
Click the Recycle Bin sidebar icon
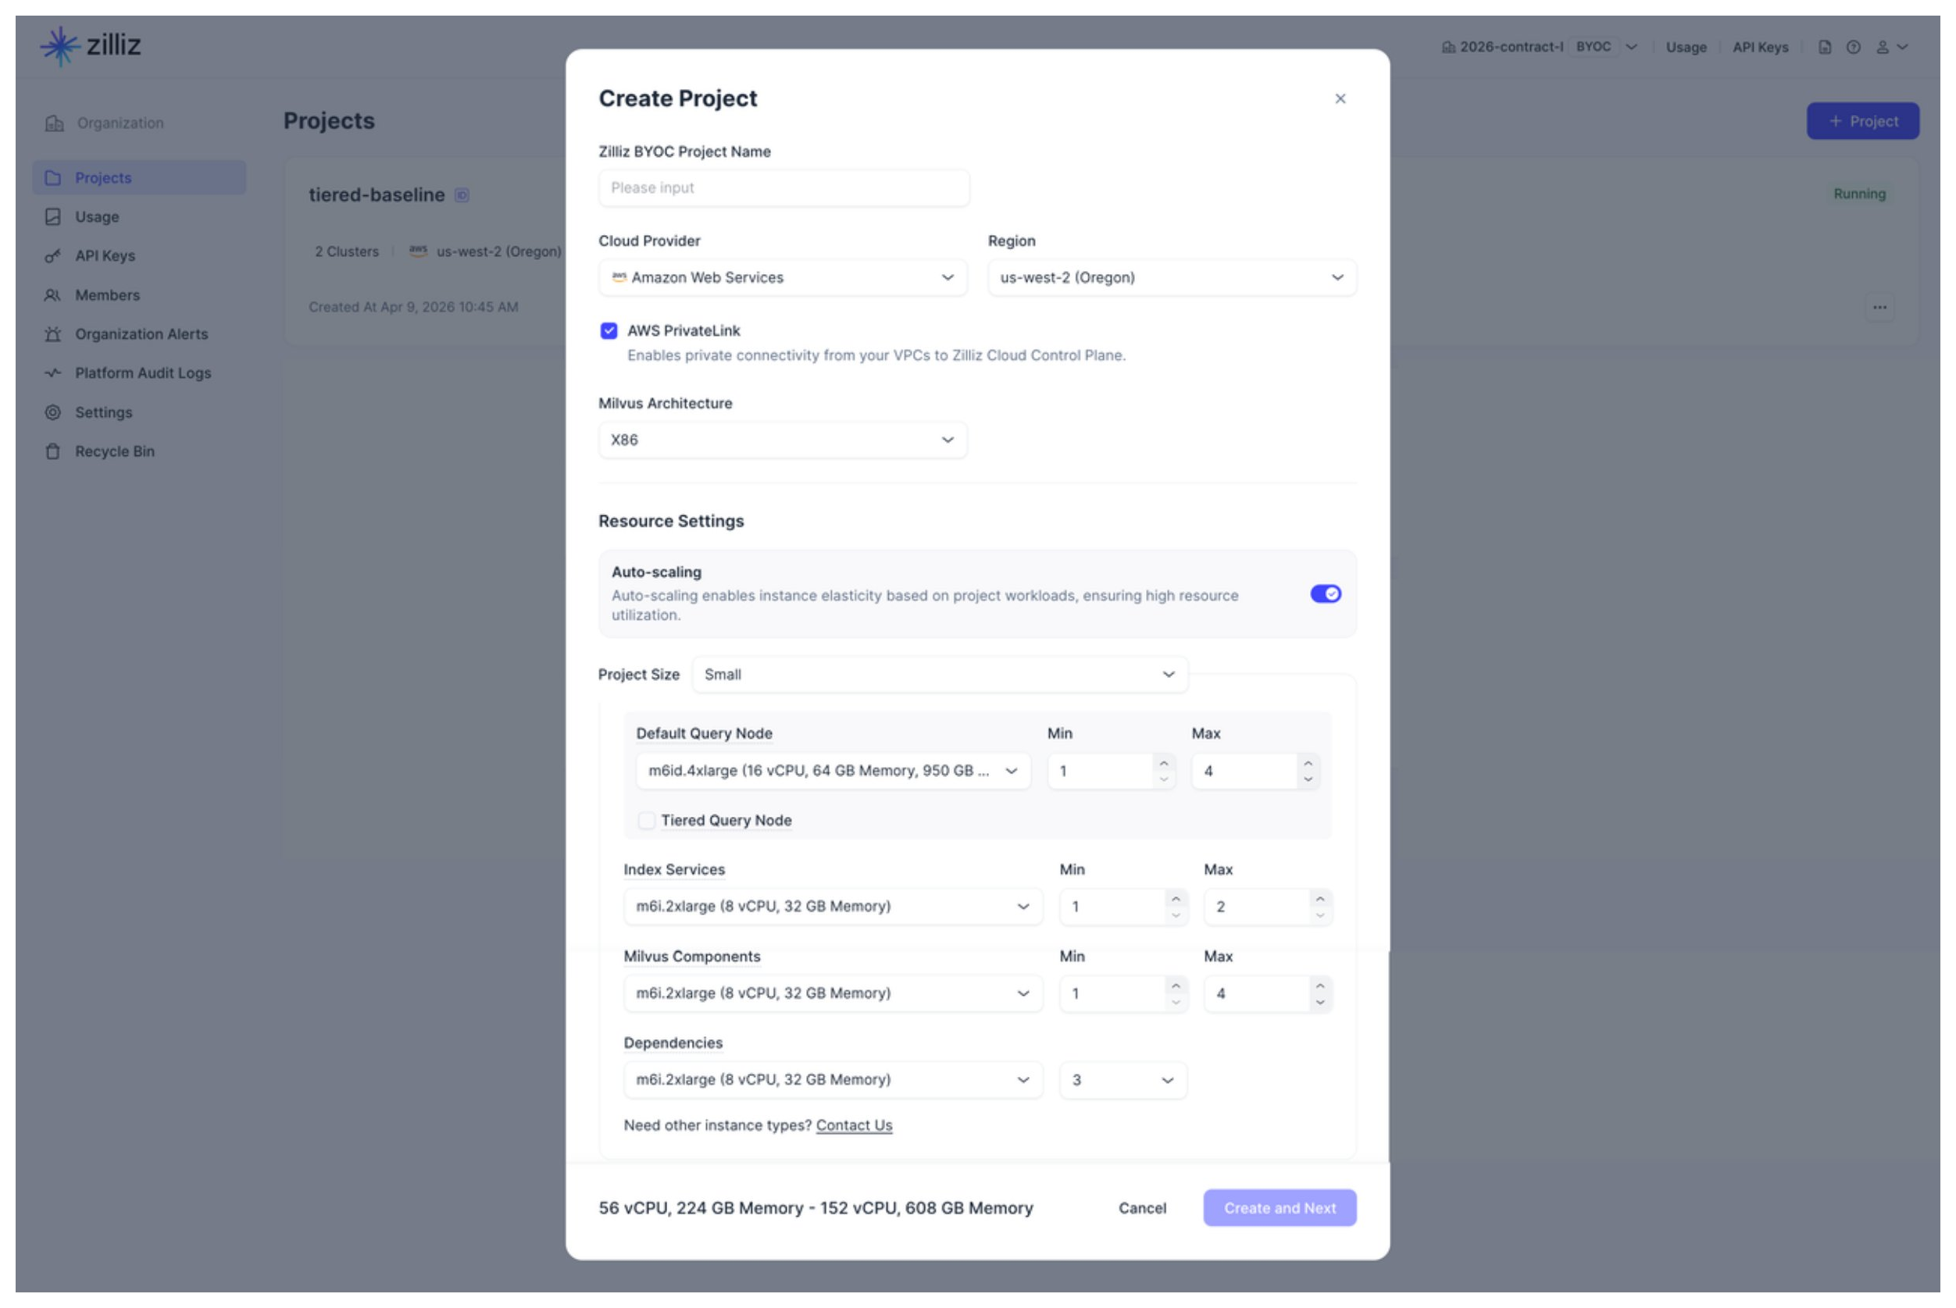coord(52,451)
